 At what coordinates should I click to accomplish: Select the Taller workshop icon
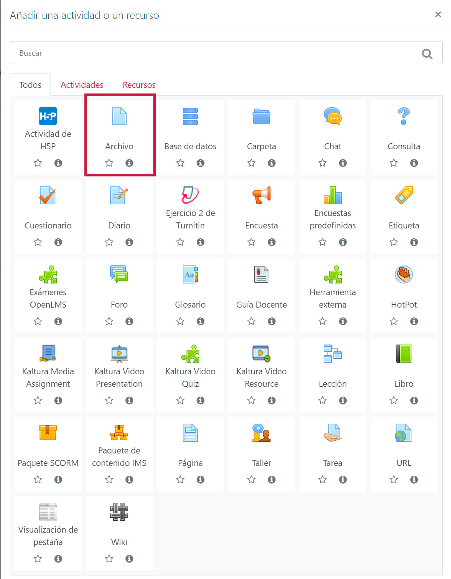pos(261,433)
